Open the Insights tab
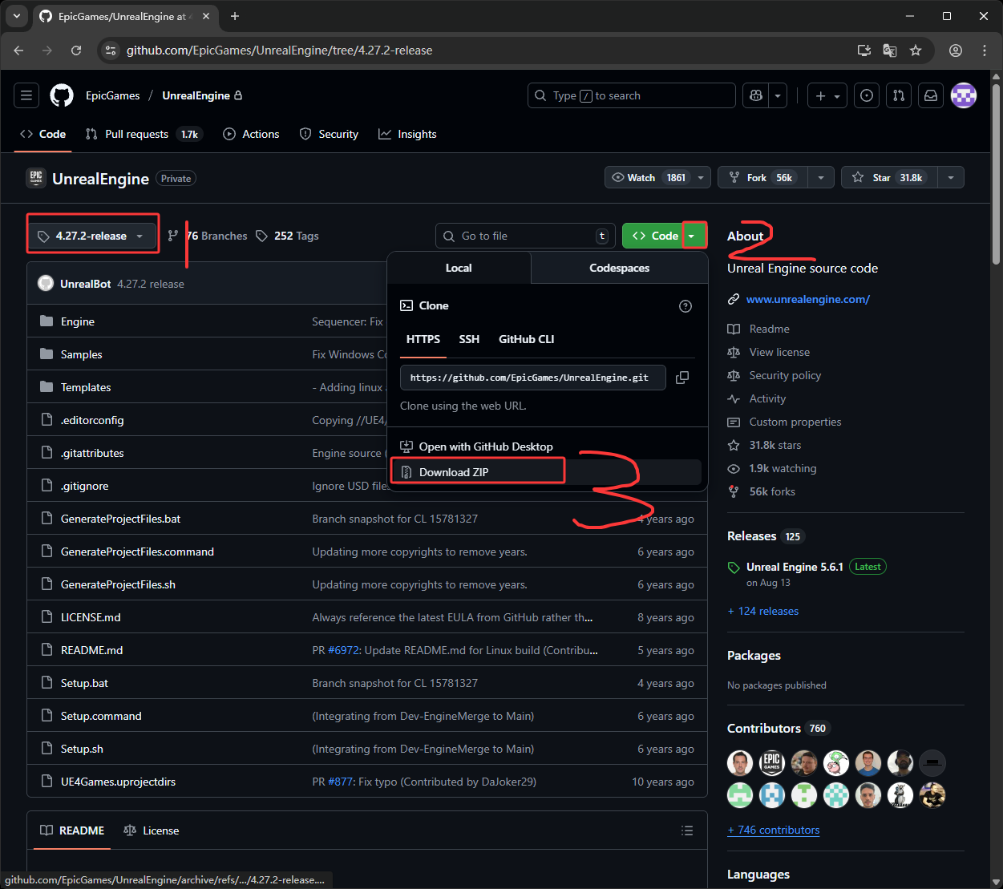Image resolution: width=1003 pixels, height=889 pixels. (408, 134)
